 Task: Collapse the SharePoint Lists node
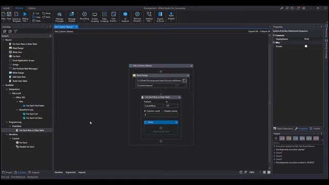[17, 109]
